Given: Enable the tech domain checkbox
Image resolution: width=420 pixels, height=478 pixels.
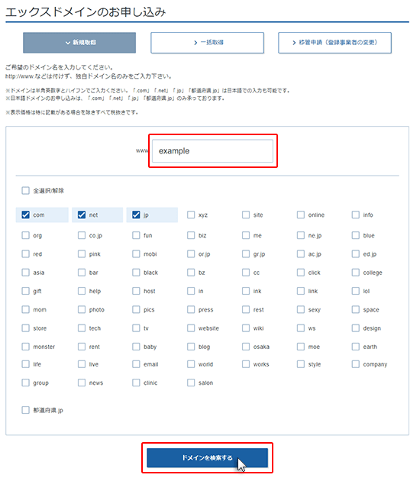Looking at the screenshot, I should 82,328.
